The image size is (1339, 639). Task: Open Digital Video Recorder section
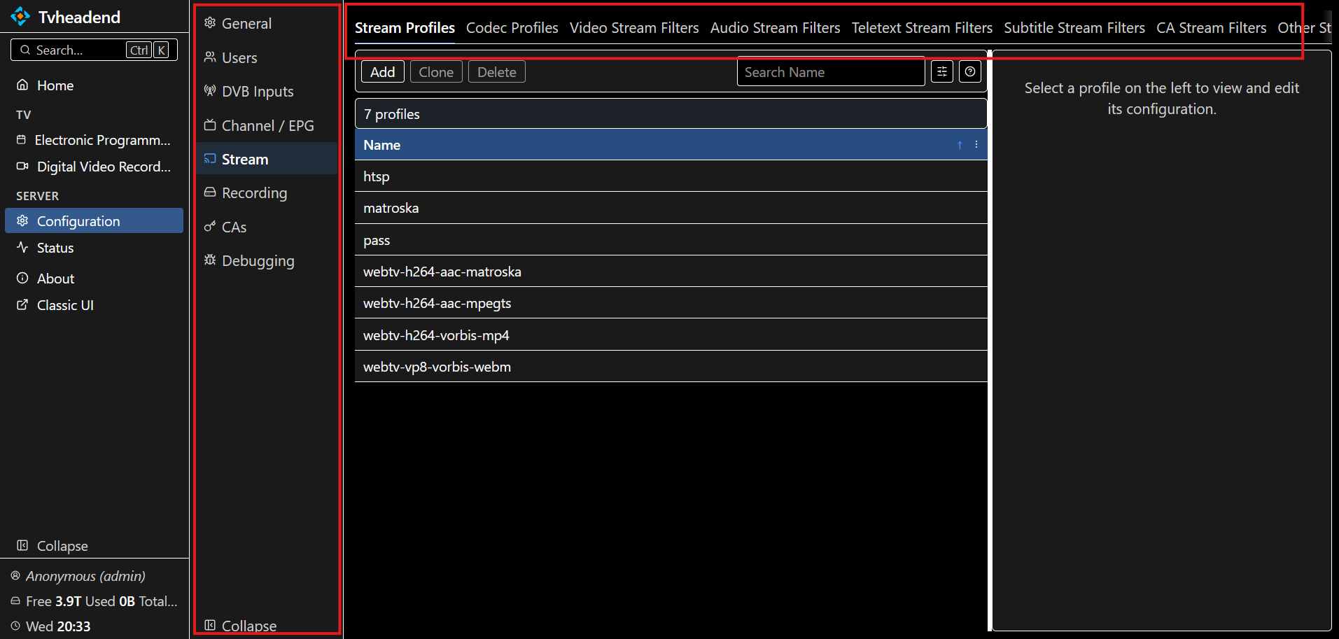[94, 167]
